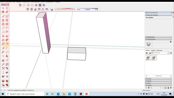
Task: Click the add scene plus button
Action: pos(149,88)
